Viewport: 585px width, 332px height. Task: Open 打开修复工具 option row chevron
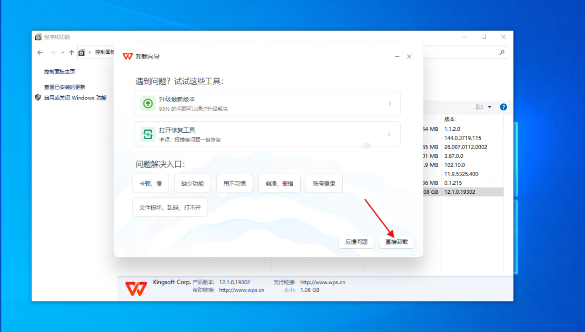(389, 135)
